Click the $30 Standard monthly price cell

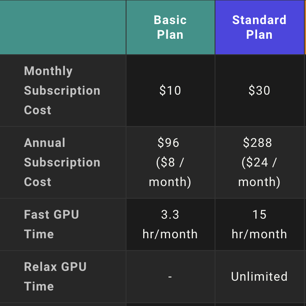tap(259, 90)
